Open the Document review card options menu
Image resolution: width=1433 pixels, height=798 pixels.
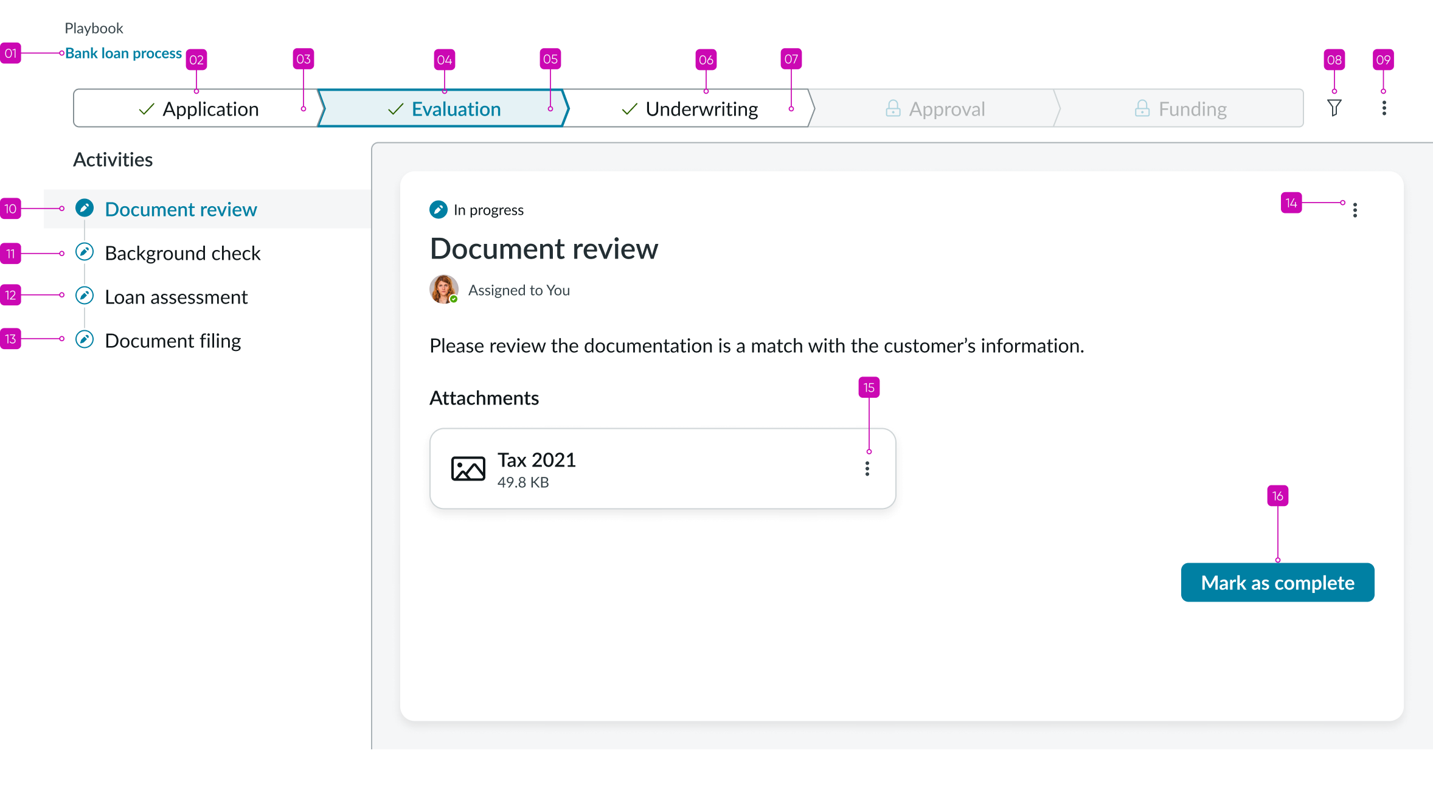(x=1355, y=210)
